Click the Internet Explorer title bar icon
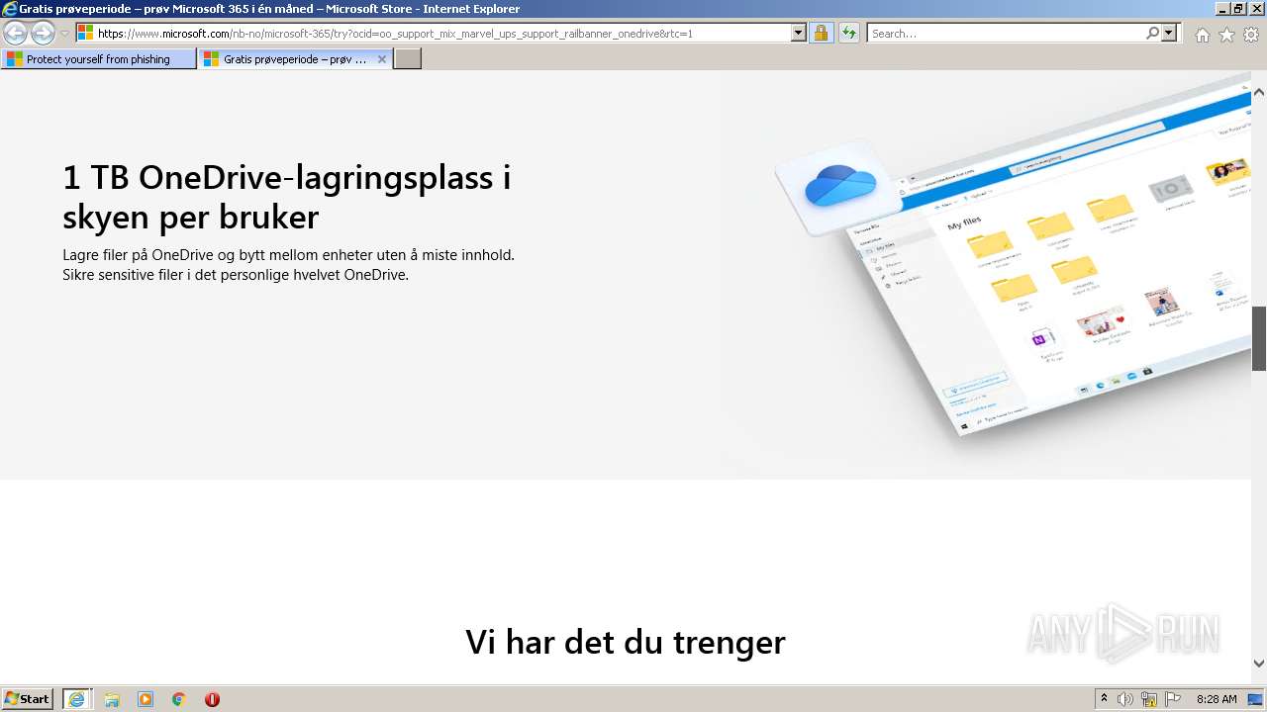 [9, 8]
